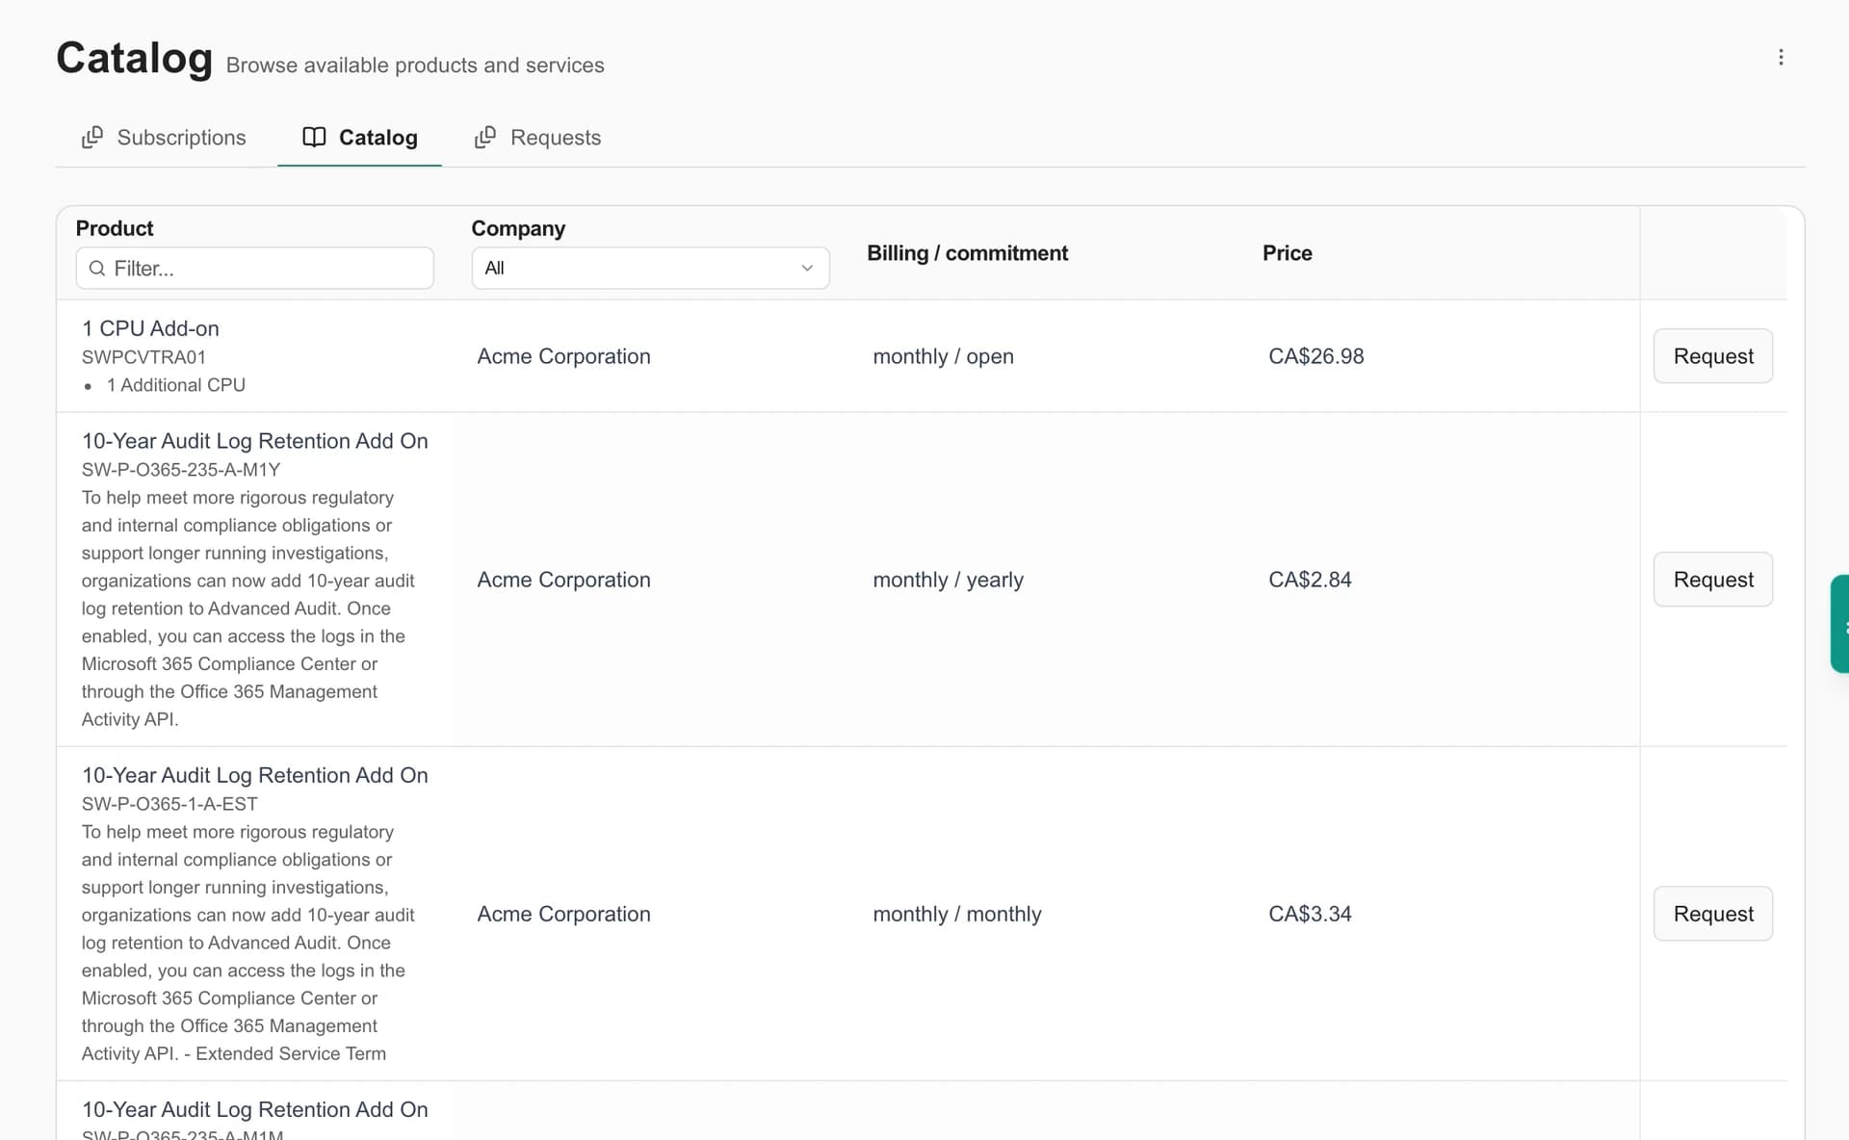Request the 1 CPU Add-on product
This screenshot has width=1849, height=1140.
1712,356
